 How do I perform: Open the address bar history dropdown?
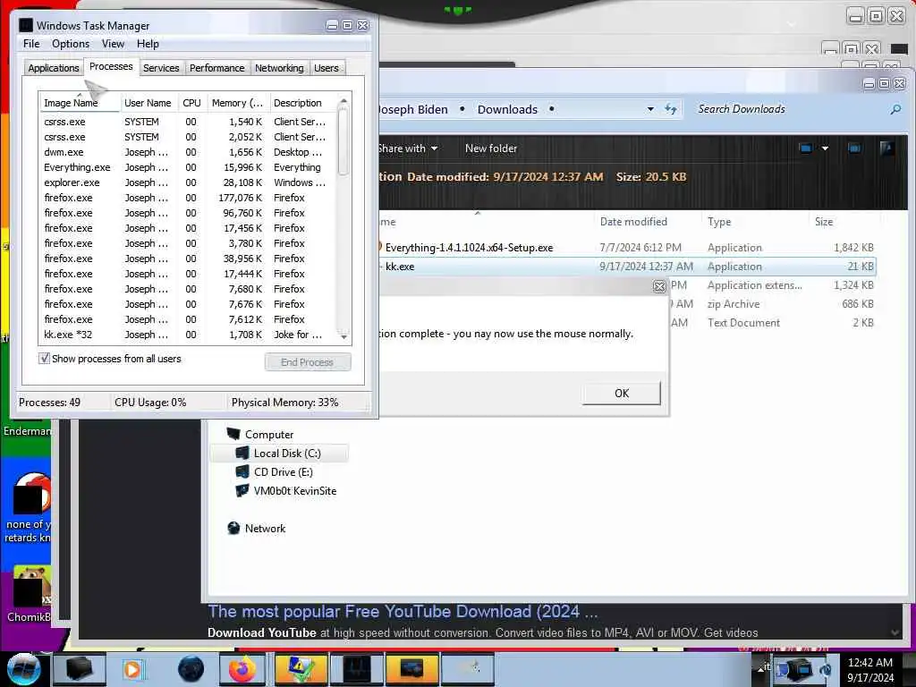(x=650, y=109)
